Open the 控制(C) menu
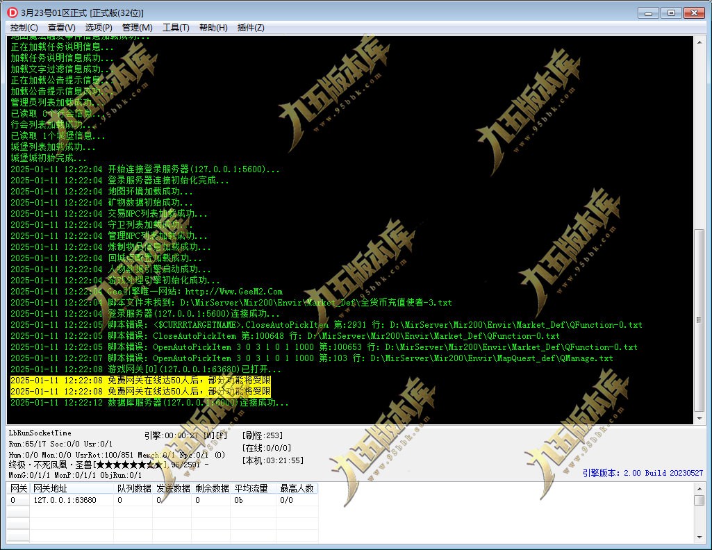The height and width of the screenshot is (550, 712). point(24,28)
